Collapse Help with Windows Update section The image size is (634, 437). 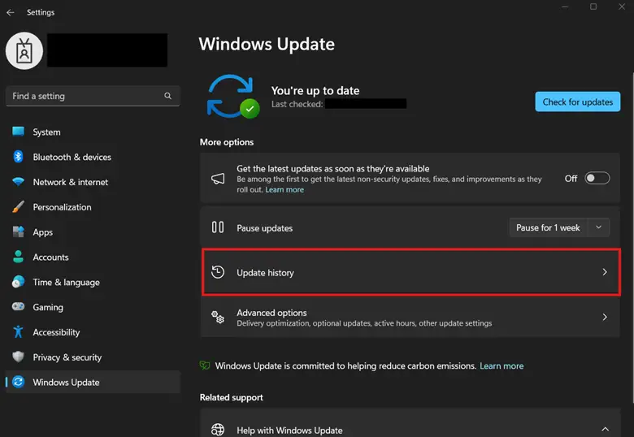point(606,429)
